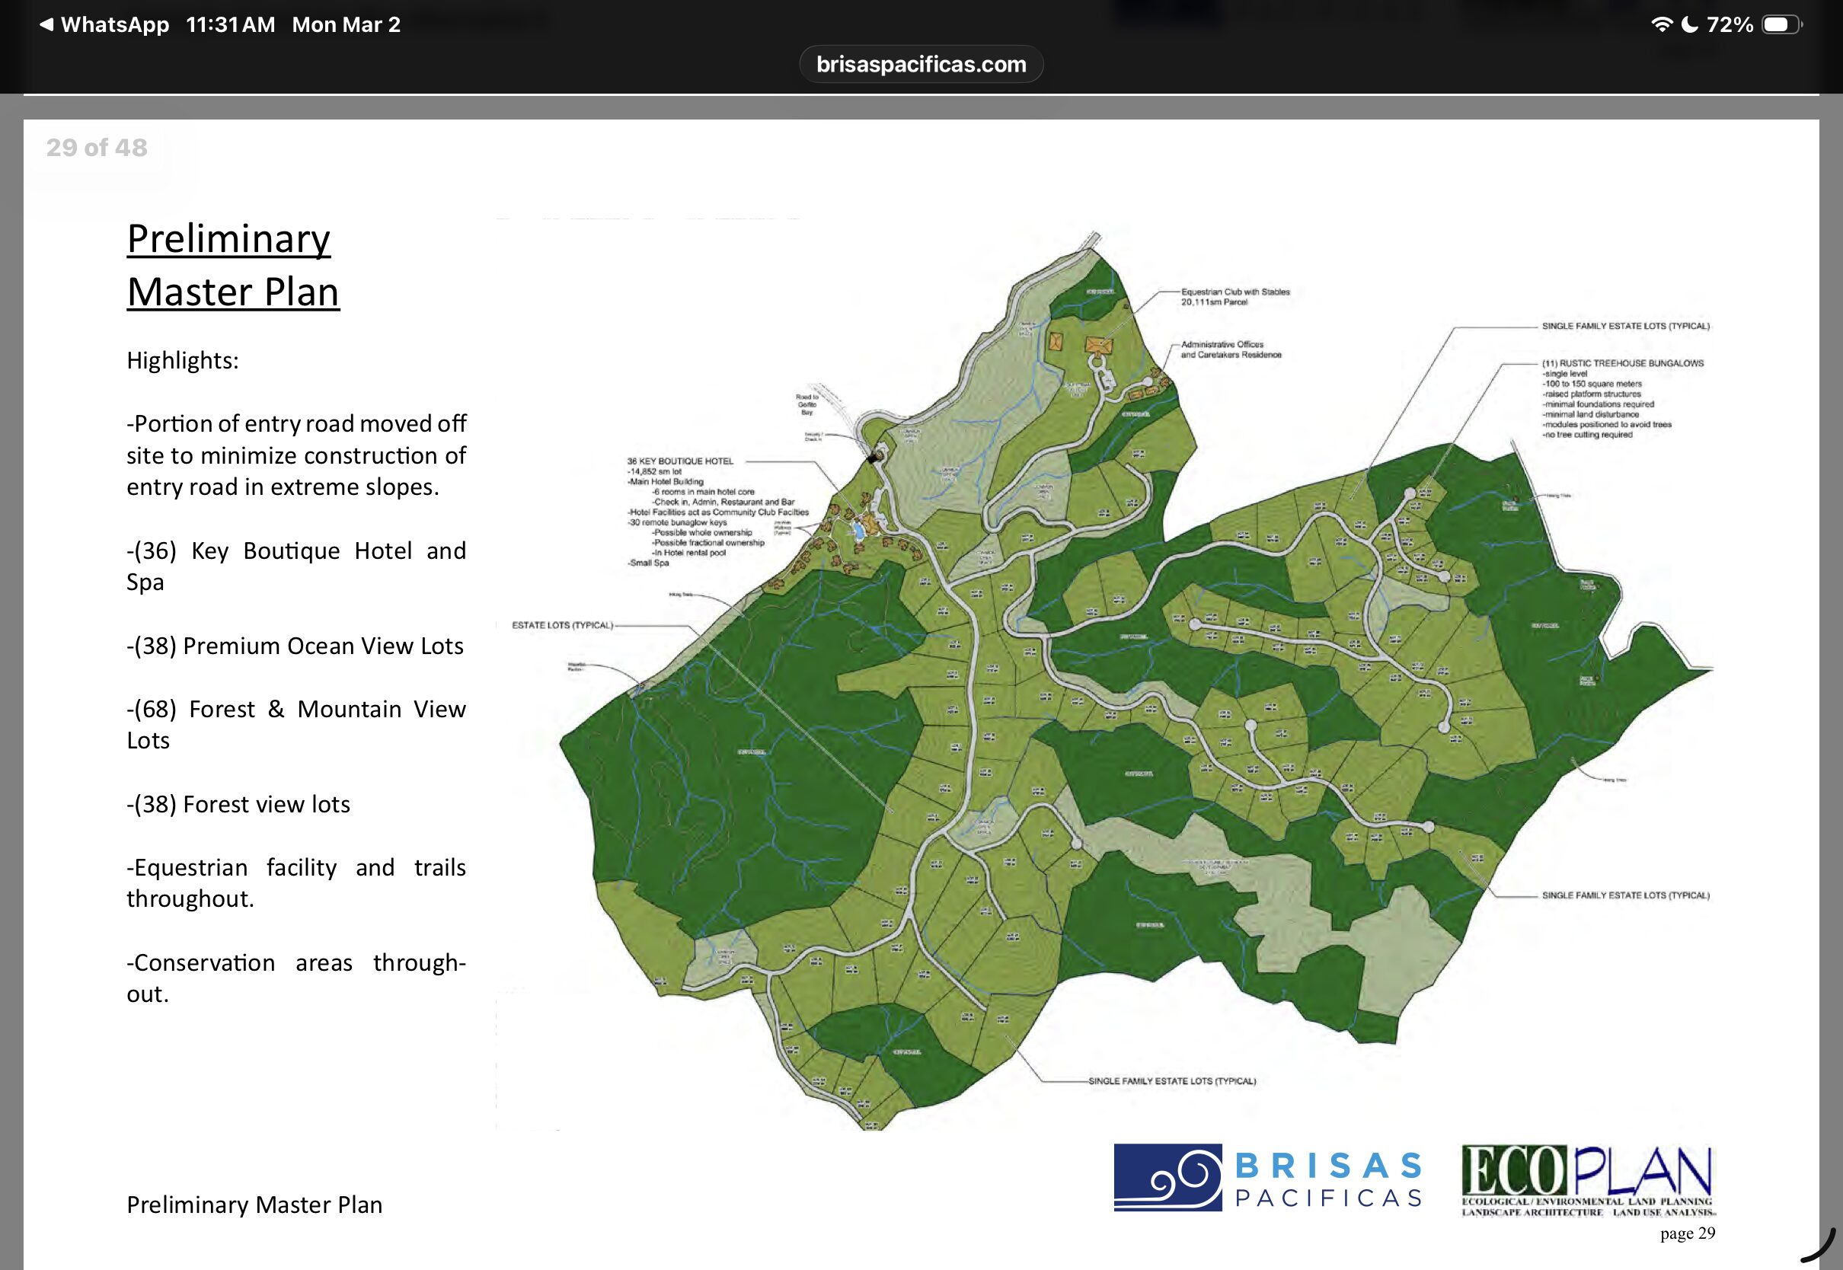Image resolution: width=1843 pixels, height=1270 pixels.
Task: Click the Equestrian Club with Stables label
Action: (1235, 296)
